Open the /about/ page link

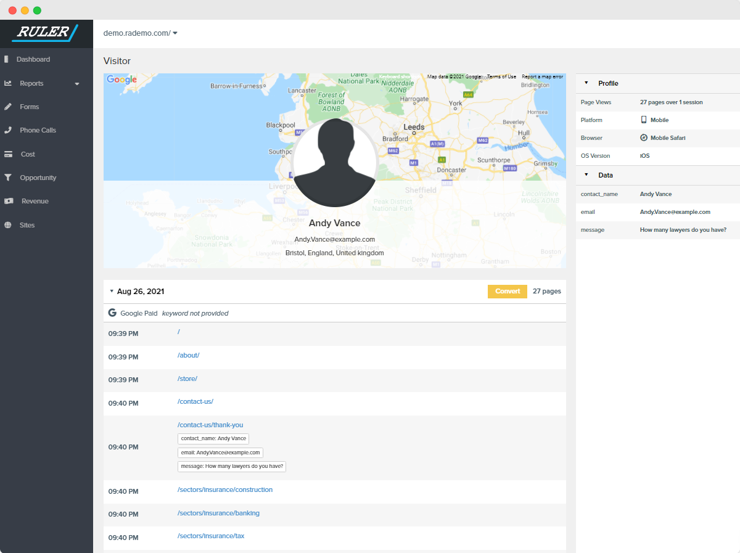189,355
